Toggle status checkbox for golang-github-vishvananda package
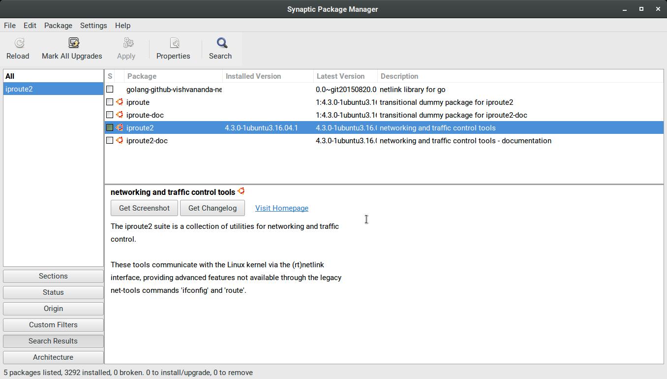Screen dimensions: 667x379 coord(110,90)
